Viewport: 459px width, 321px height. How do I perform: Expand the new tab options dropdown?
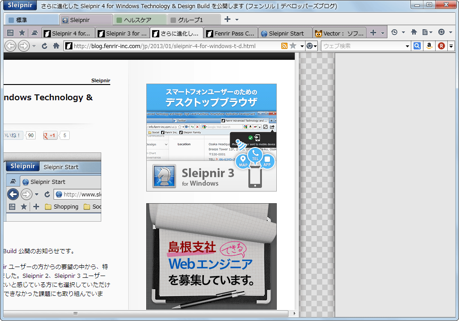382,33
